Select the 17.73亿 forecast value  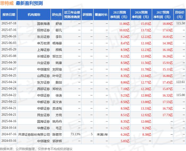(x=168, y=115)
